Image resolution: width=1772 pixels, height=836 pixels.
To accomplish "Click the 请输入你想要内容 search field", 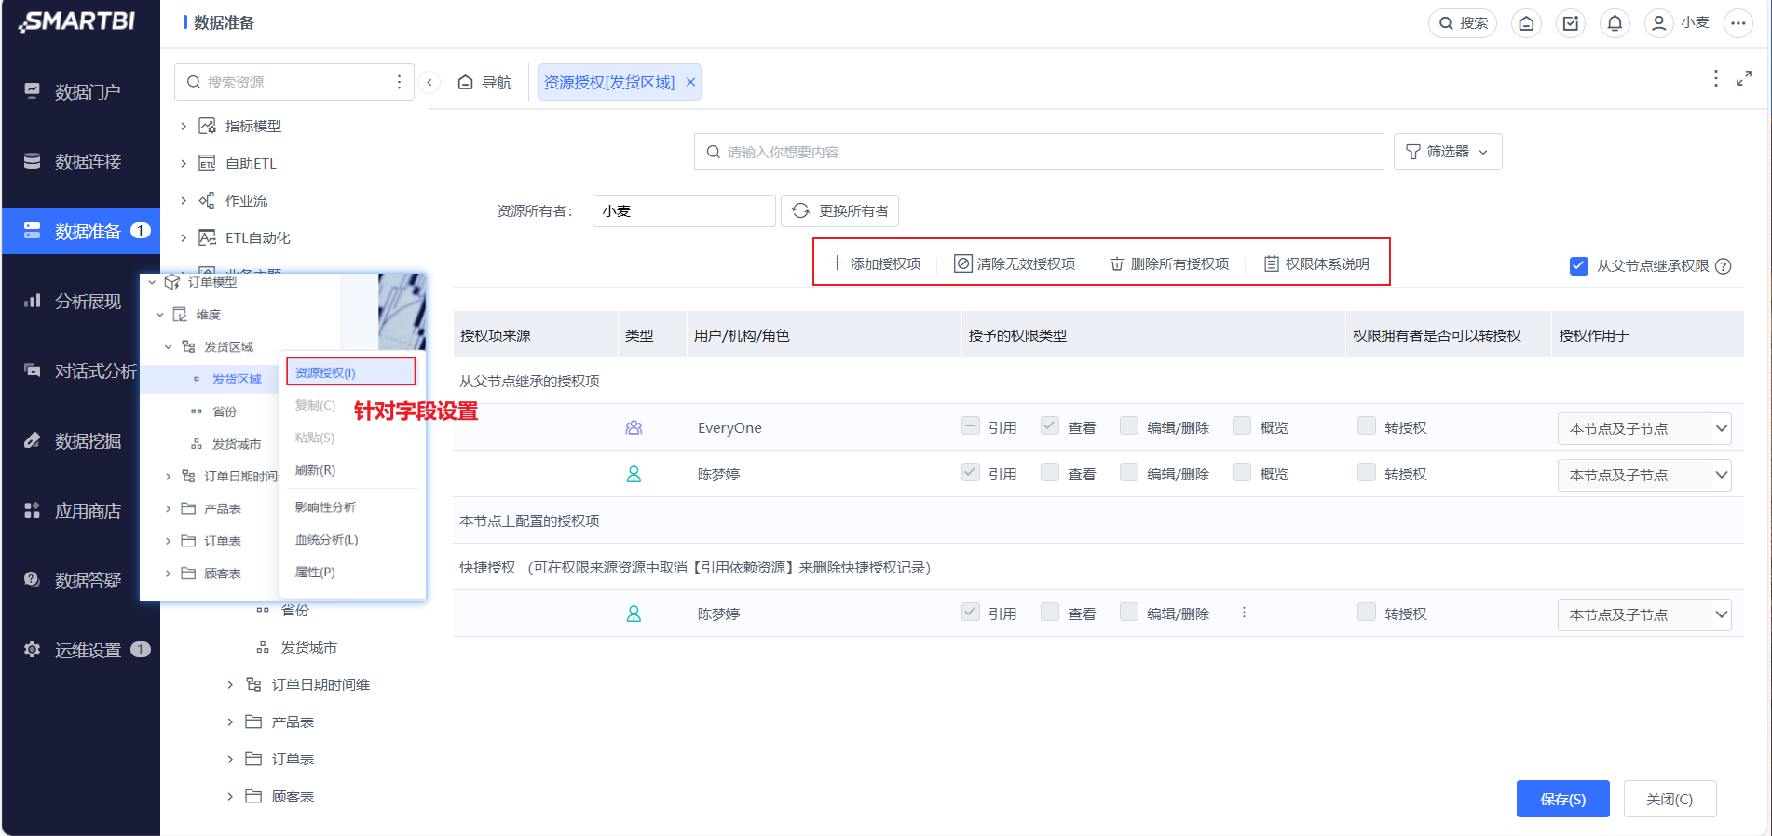I will [x=1038, y=152].
